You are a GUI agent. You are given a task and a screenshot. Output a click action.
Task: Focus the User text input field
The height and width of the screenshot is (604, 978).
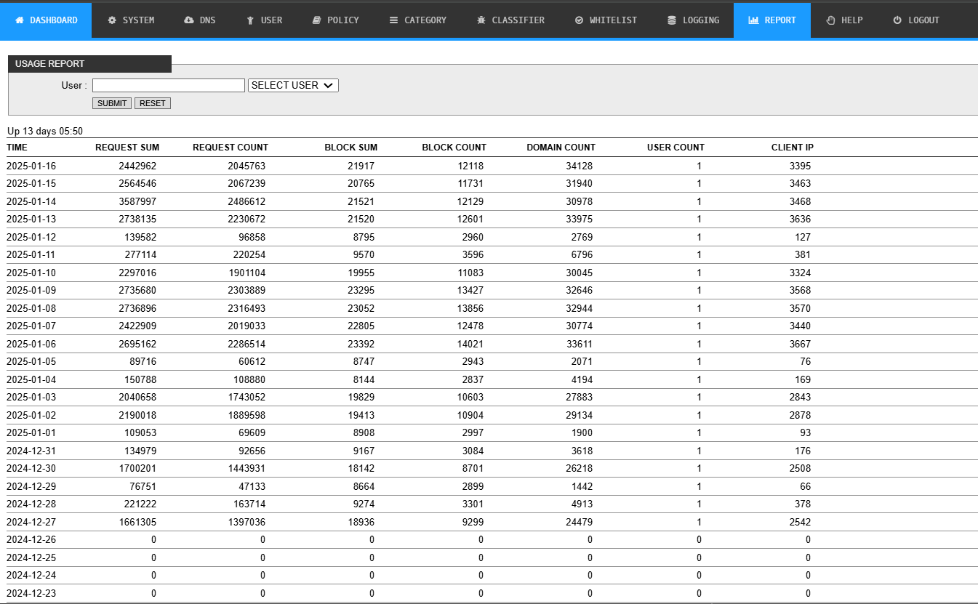point(169,86)
